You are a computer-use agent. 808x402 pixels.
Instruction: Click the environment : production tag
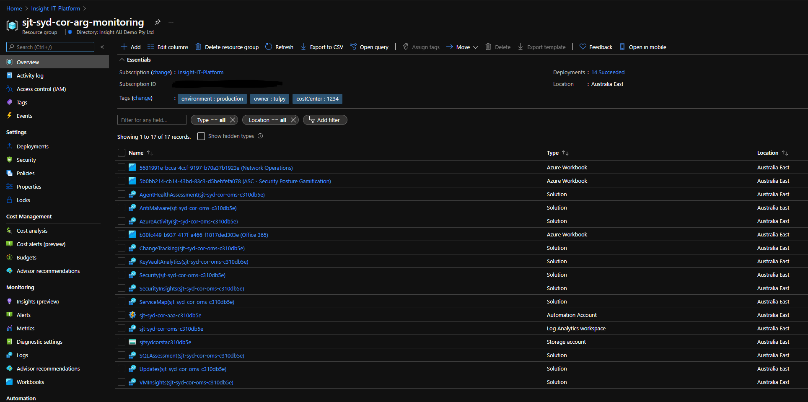click(212, 99)
